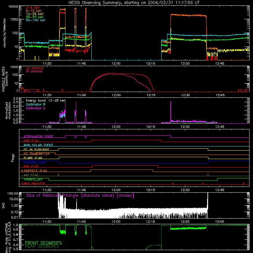Click the LO channel legend label
The width and height of the screenshot is (253, 253).
point(35,68)
